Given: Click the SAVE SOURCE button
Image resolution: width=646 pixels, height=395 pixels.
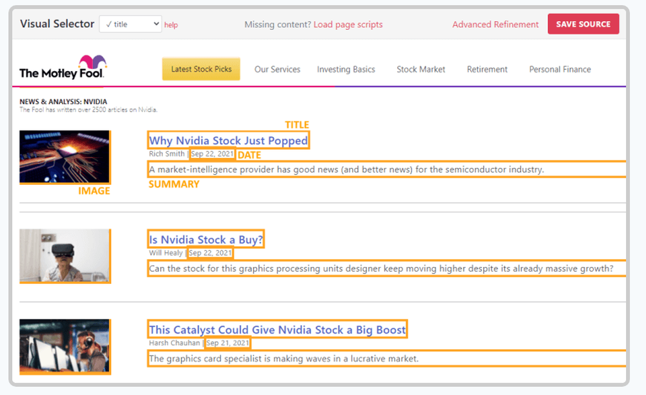Looking at the screenshot, I should coord(583,24).
